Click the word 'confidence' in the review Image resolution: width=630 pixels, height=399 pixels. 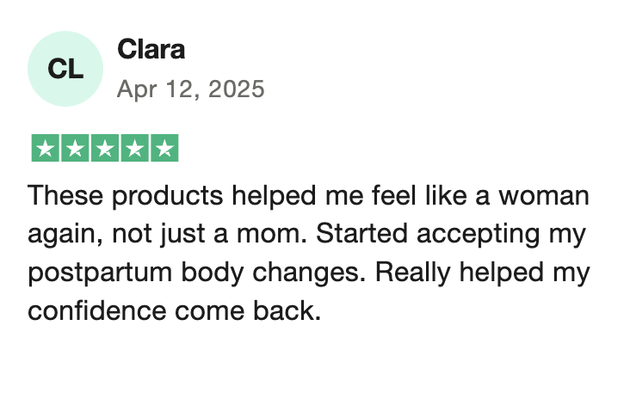tap(97, 310)
